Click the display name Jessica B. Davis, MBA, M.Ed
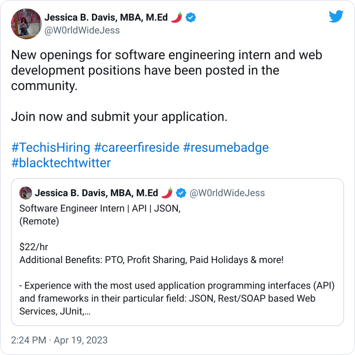This screenshot has height=355, width=355. (x=107, y=17)
